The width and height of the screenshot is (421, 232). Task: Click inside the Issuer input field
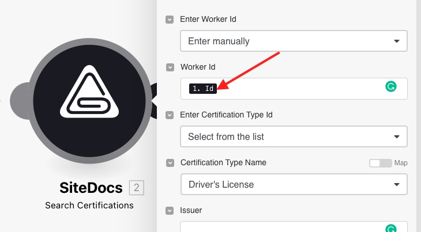pyautogui.click(x=294, y=227)
